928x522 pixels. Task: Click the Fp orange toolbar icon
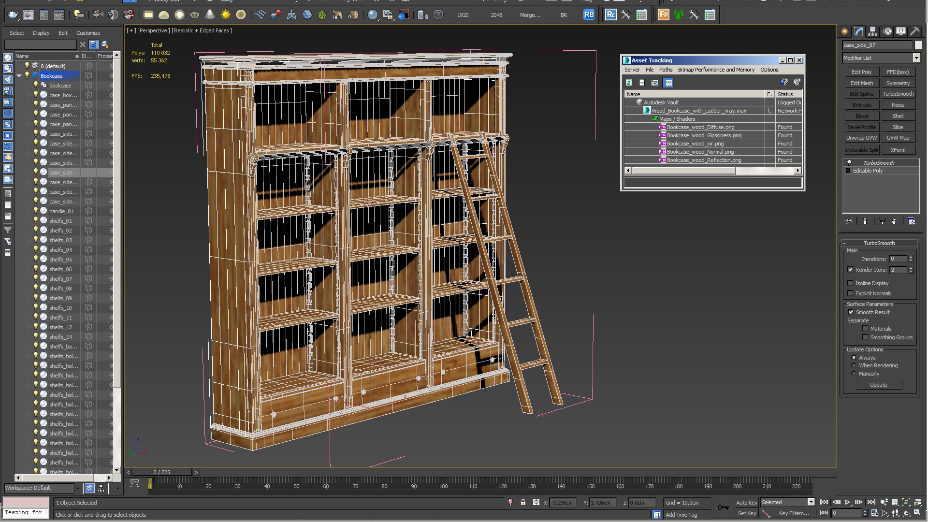[x=664, y=15]
